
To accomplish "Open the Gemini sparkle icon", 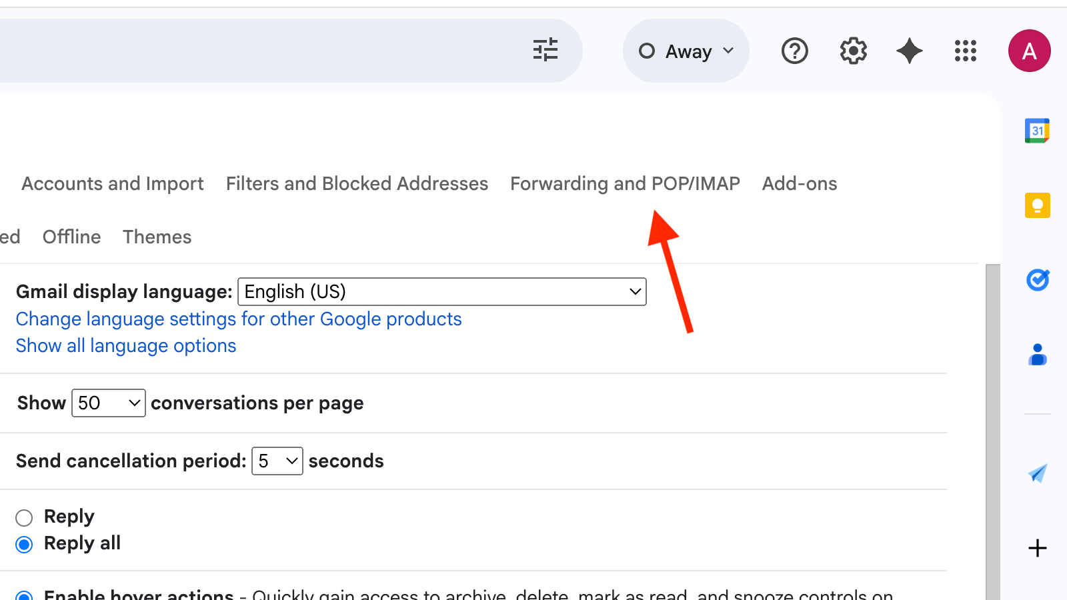I will coord(910,51).
